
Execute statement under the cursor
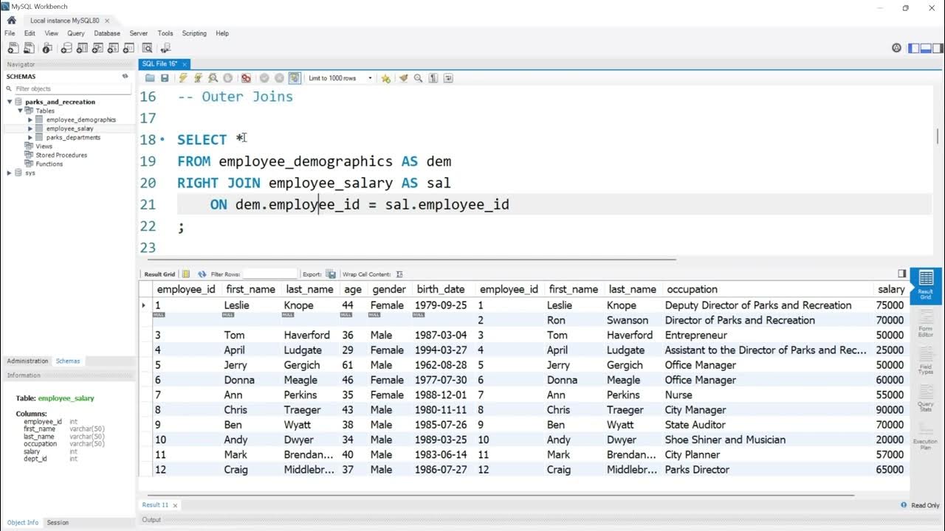click(198, 78)
